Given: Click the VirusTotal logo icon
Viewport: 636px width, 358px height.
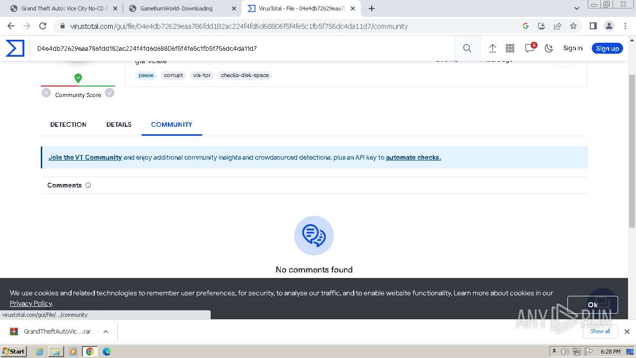Looking at the screenshot, I should pyautogui.click(x=15, y=48).
